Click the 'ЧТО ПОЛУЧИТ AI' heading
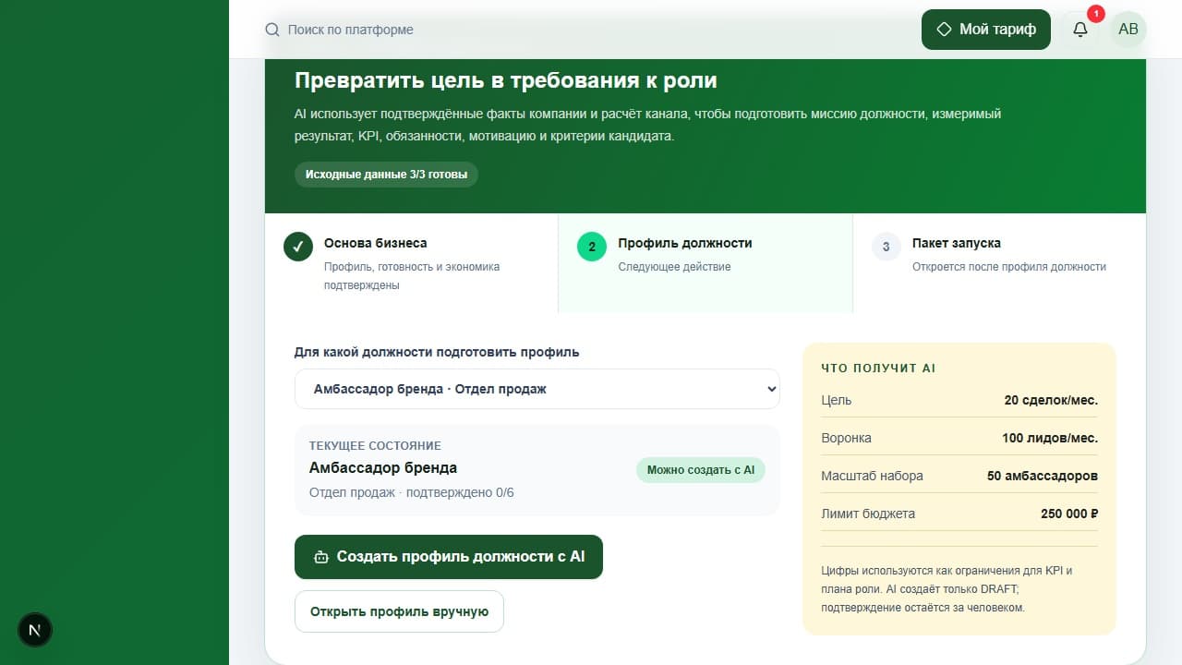 pyautogui.click(x=878, y=368)
